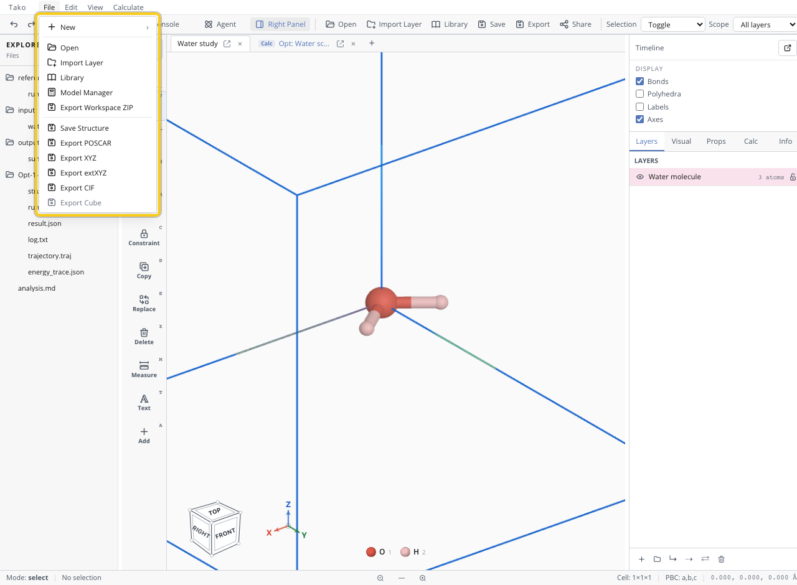Select the Replace tool
797x585 pixels.
pos(144,303)
